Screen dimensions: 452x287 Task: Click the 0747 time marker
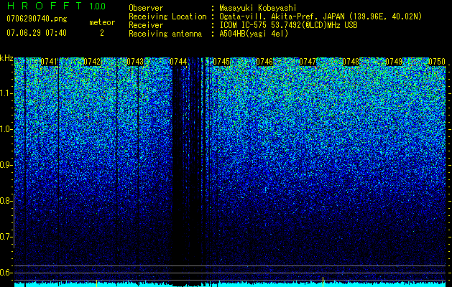[x=308, y=62]
